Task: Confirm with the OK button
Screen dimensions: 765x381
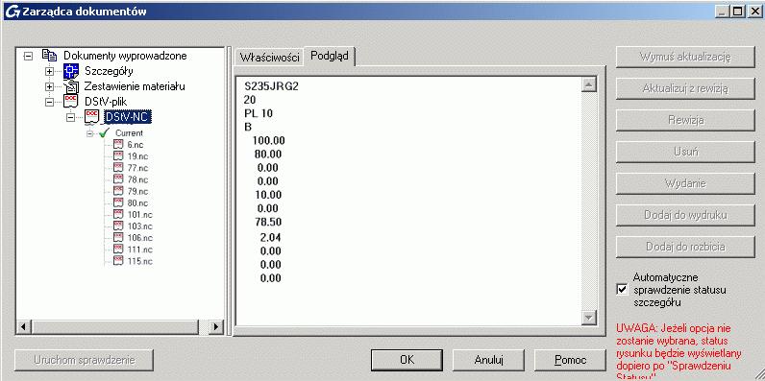Action: (x=407, y=360)
